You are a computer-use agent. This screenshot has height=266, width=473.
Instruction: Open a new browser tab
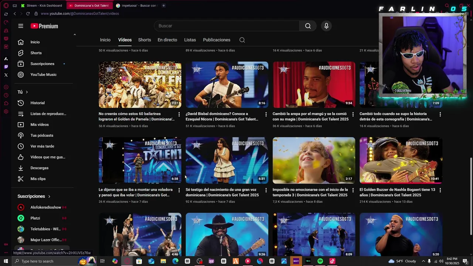coord(164,6)
